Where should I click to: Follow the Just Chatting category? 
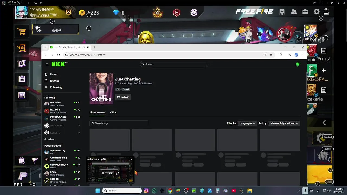point(123,97)
